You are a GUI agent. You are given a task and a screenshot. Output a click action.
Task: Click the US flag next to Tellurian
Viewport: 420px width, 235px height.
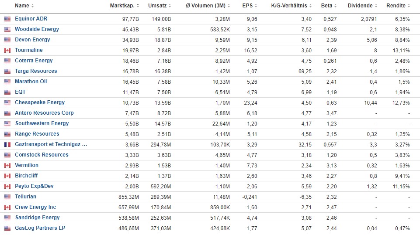click(7, 197)
